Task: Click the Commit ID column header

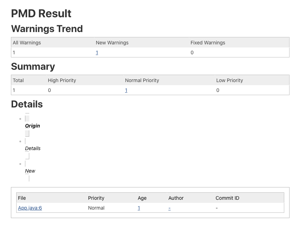Action: [x=227, y=198]
